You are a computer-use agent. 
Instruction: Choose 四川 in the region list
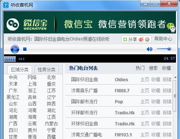click(13, 130)
